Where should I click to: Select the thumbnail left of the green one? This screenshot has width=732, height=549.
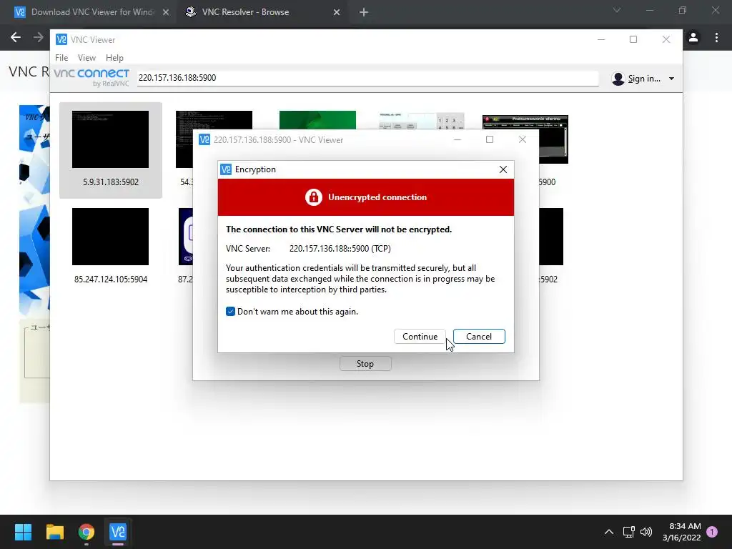(x=214, y=120)
